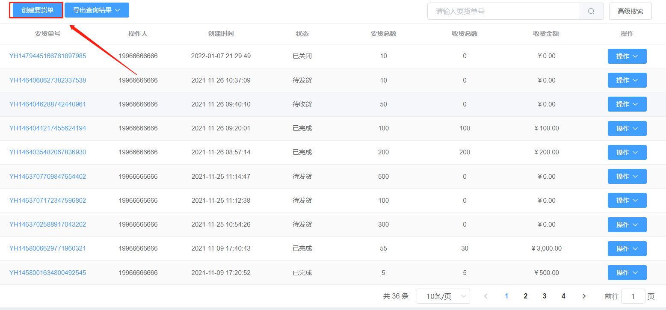The image size is (666, 310).
Task: Open order YH1463702588917043202
Action: 47,224
